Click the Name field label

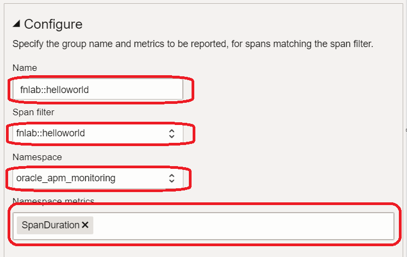pos(24,68)
